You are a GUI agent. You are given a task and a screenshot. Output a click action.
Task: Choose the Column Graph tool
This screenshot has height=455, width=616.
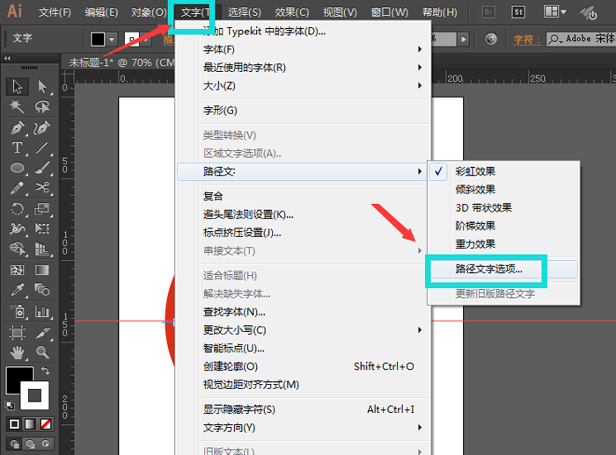point(41,312)
